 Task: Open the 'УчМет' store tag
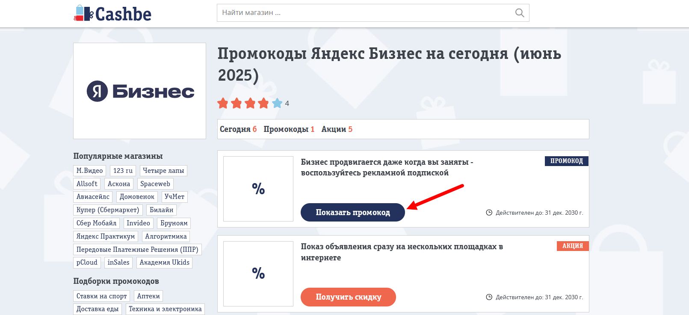click(x=174, y=197)
